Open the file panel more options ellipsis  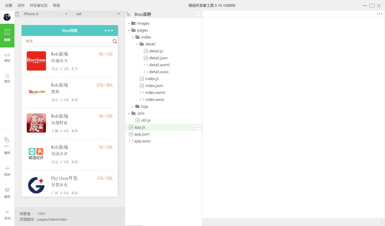(198, 14)
